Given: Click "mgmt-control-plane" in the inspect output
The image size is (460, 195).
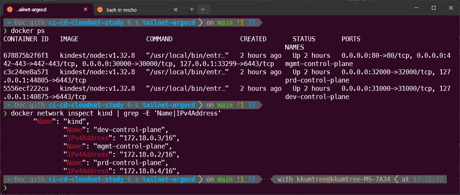Looking at the screenshot, I should [x=133, y=146].
